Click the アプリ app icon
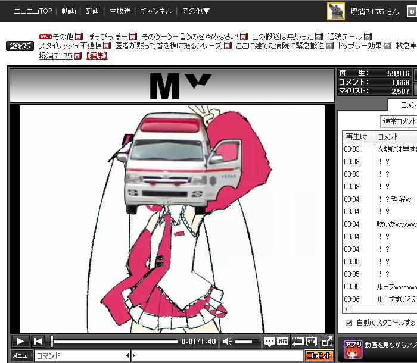This screenshot has height=363, width=417. coord(353,349)
